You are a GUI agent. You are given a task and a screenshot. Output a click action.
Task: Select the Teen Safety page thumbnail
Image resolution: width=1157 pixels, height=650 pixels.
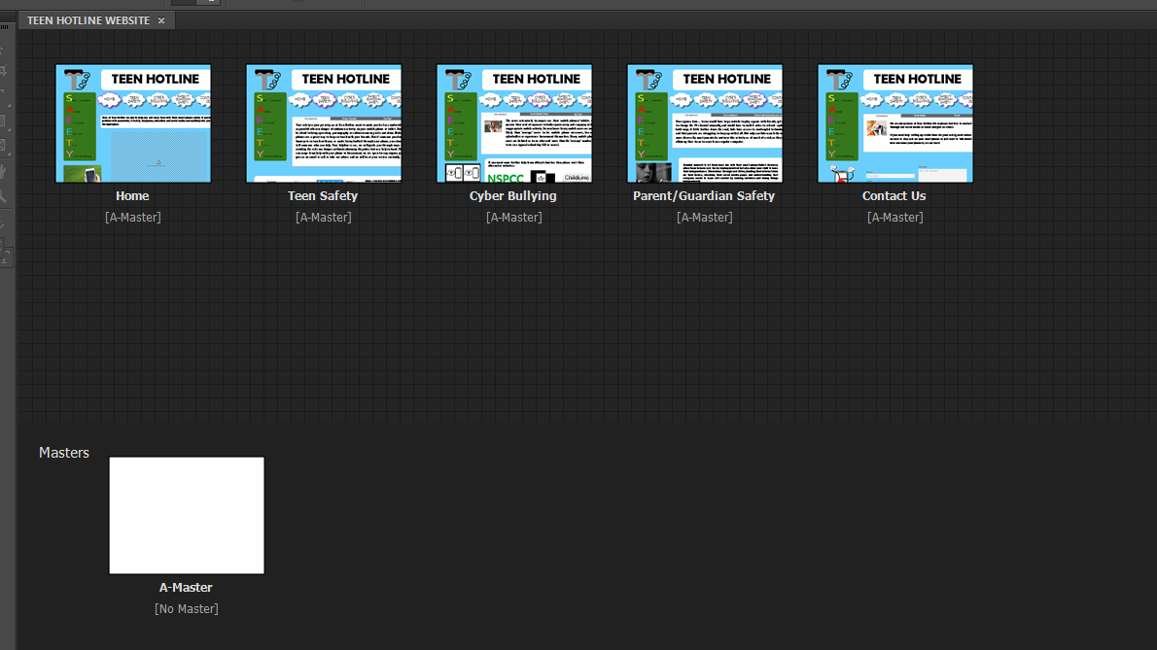[x=324, y=123]
